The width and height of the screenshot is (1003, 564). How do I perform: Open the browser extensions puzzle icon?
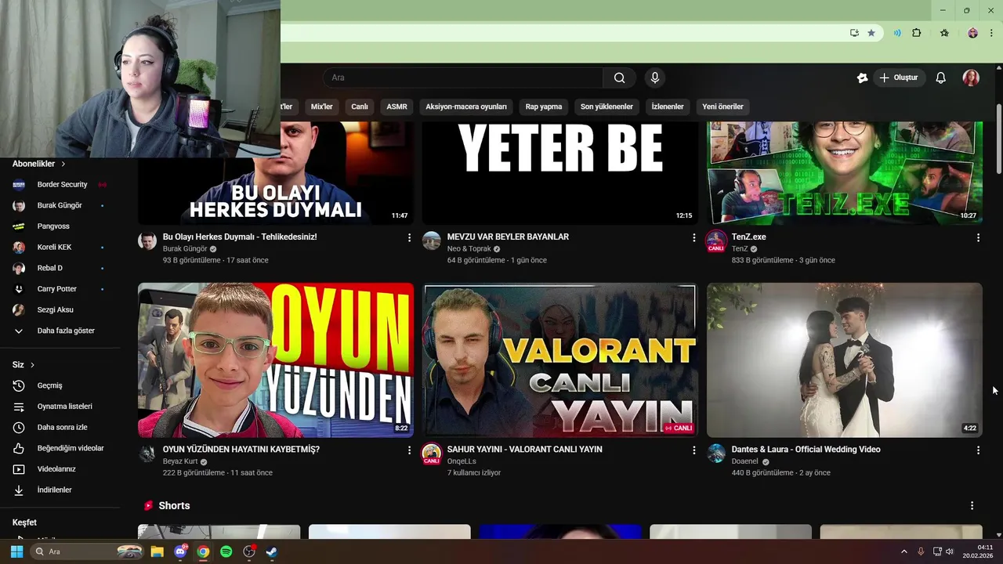[x=916, y=33]
